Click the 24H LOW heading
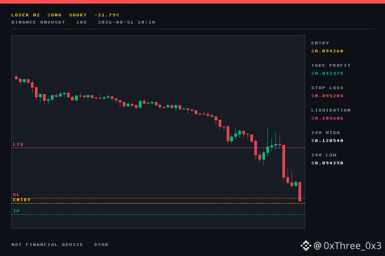 click(x=324, y=155)
